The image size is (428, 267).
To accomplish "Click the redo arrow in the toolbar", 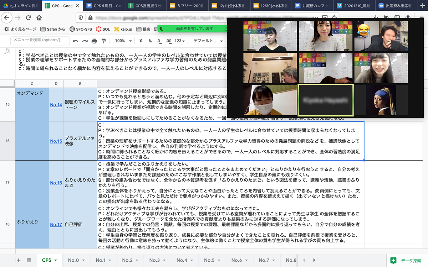I will click(x=85, y=41).
